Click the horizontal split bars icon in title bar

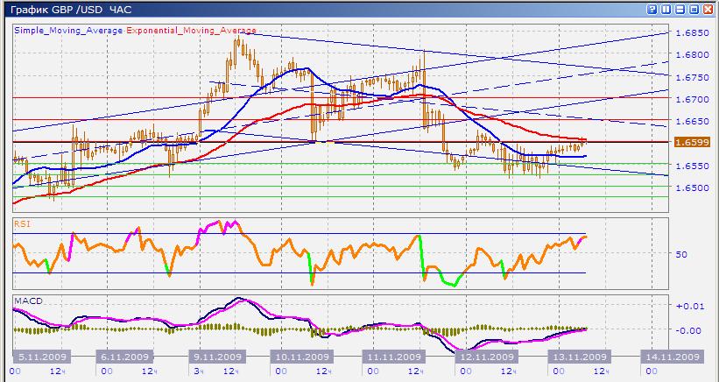tap(680, 9)
